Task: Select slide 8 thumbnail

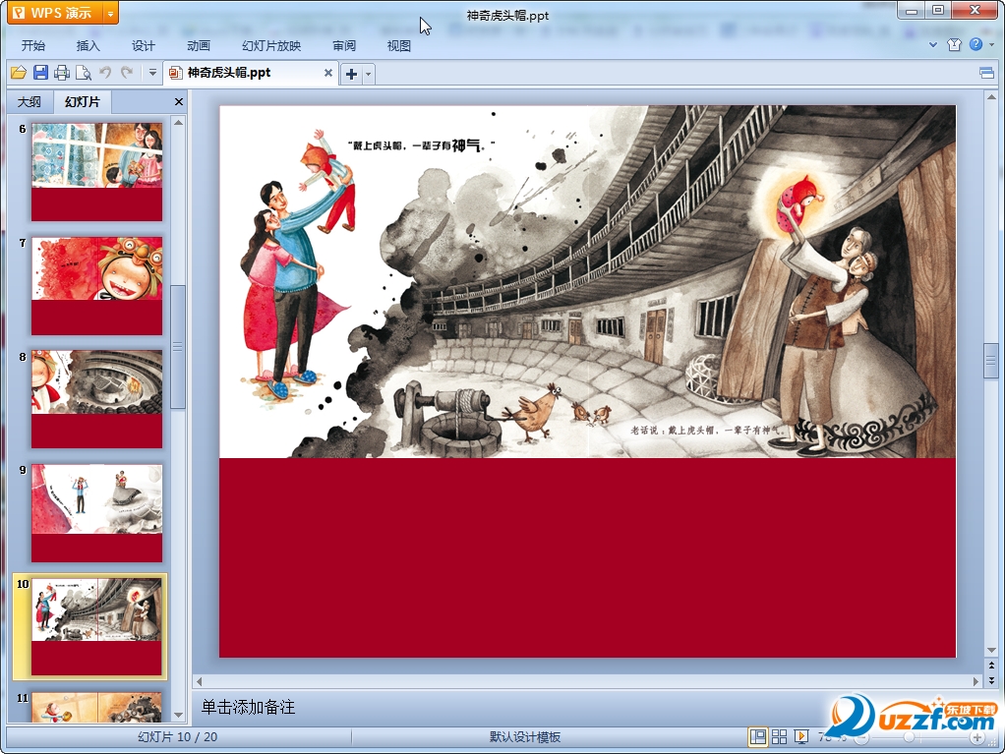Action: coord(96,399)
